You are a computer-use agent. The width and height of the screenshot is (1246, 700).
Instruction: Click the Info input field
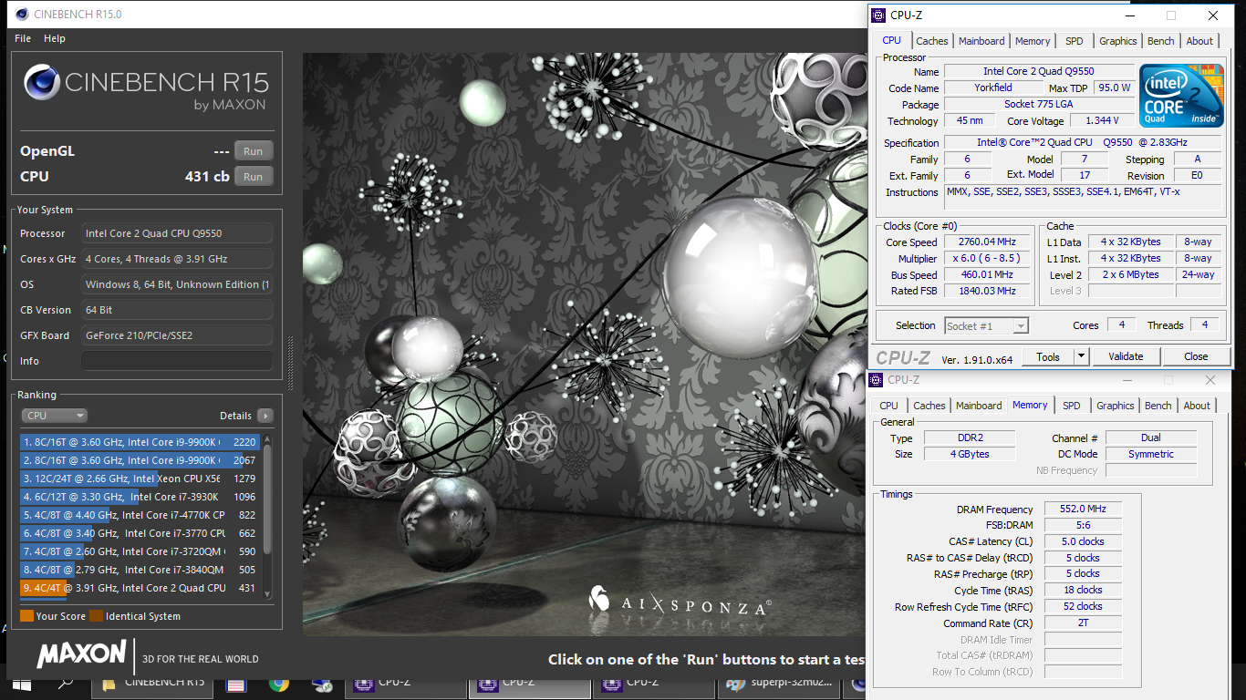(x=177, y=361)
